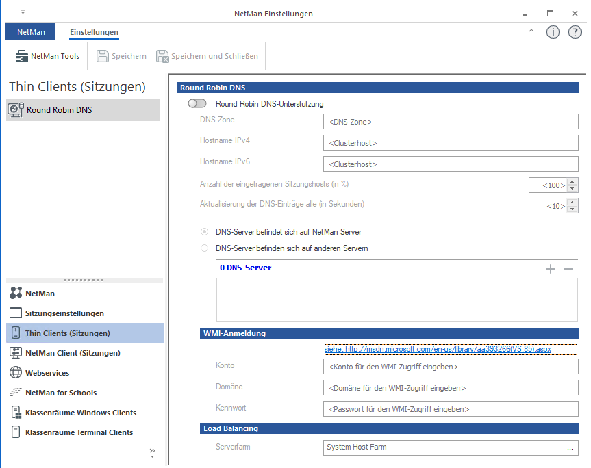Click inside the DNS-Zone input field
591x468 pixels.
click(450, 121)
